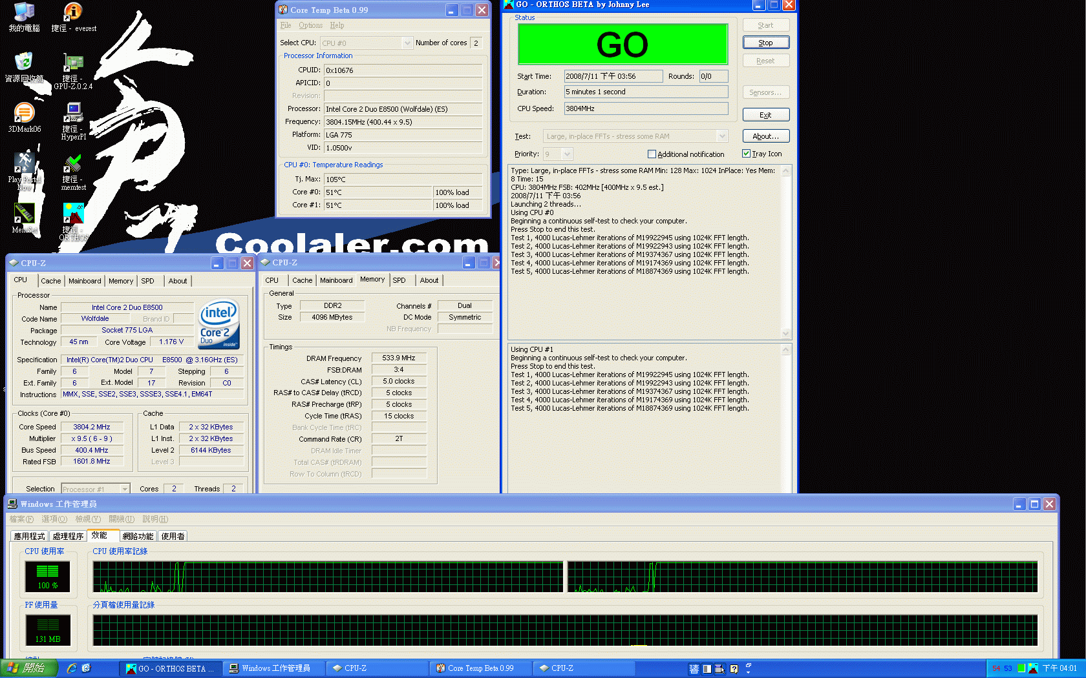Viewport: 1086px width, 678px height.
Task: Enable Additional notification checkbox in ORTHOS
Action: coord(652,154)
